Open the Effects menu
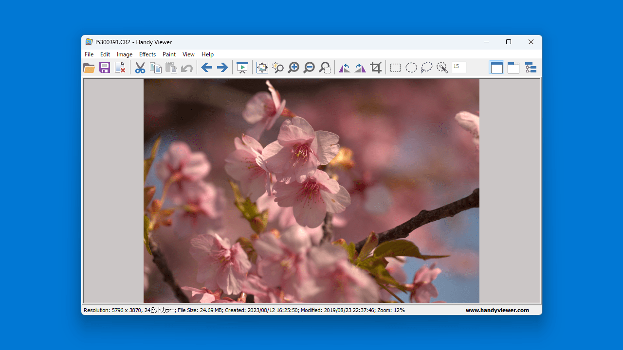The width and height of the screenshot is (623, 350). pyautogui.click(x=147, y=54)
